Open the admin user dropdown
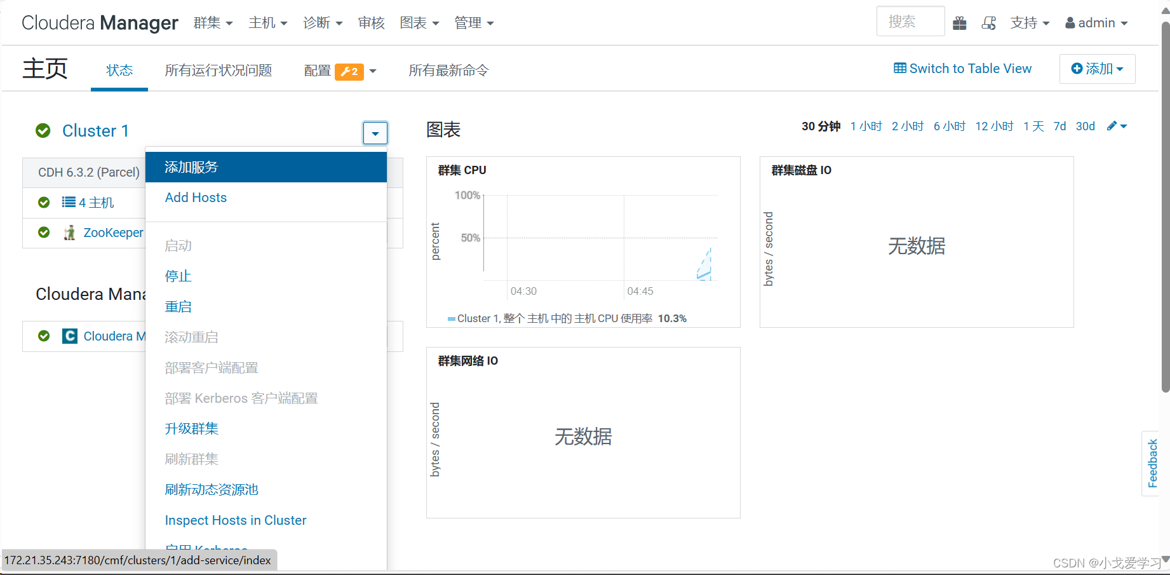 pyautogui.click(x=1097, y=23)
